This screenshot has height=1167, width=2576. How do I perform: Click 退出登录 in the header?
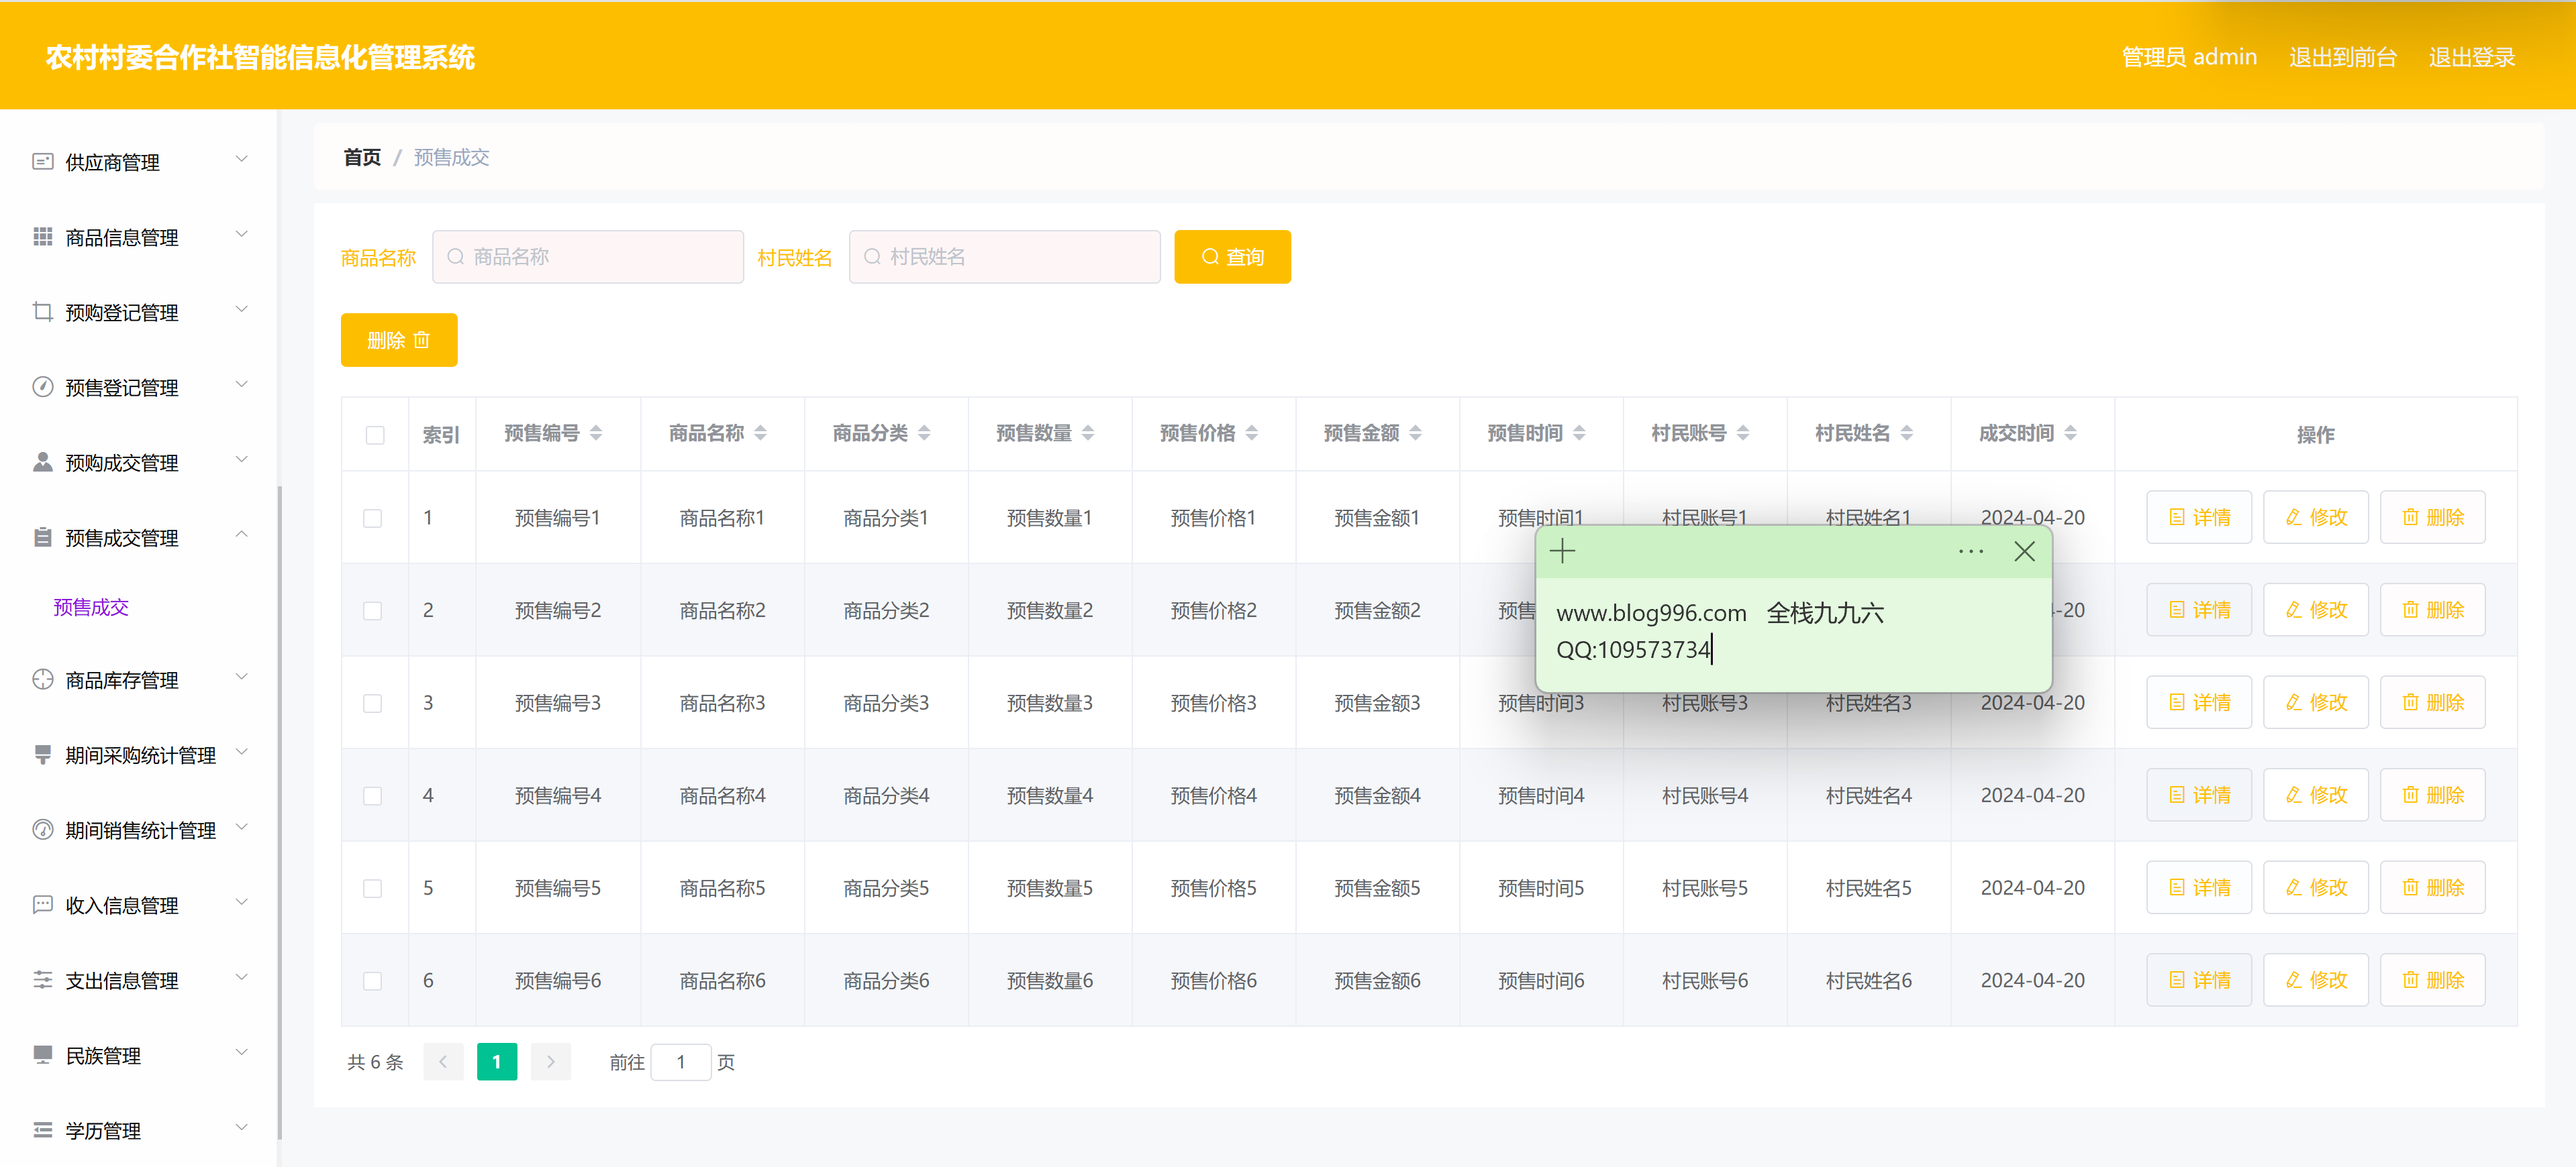[x=2471, y=57]
